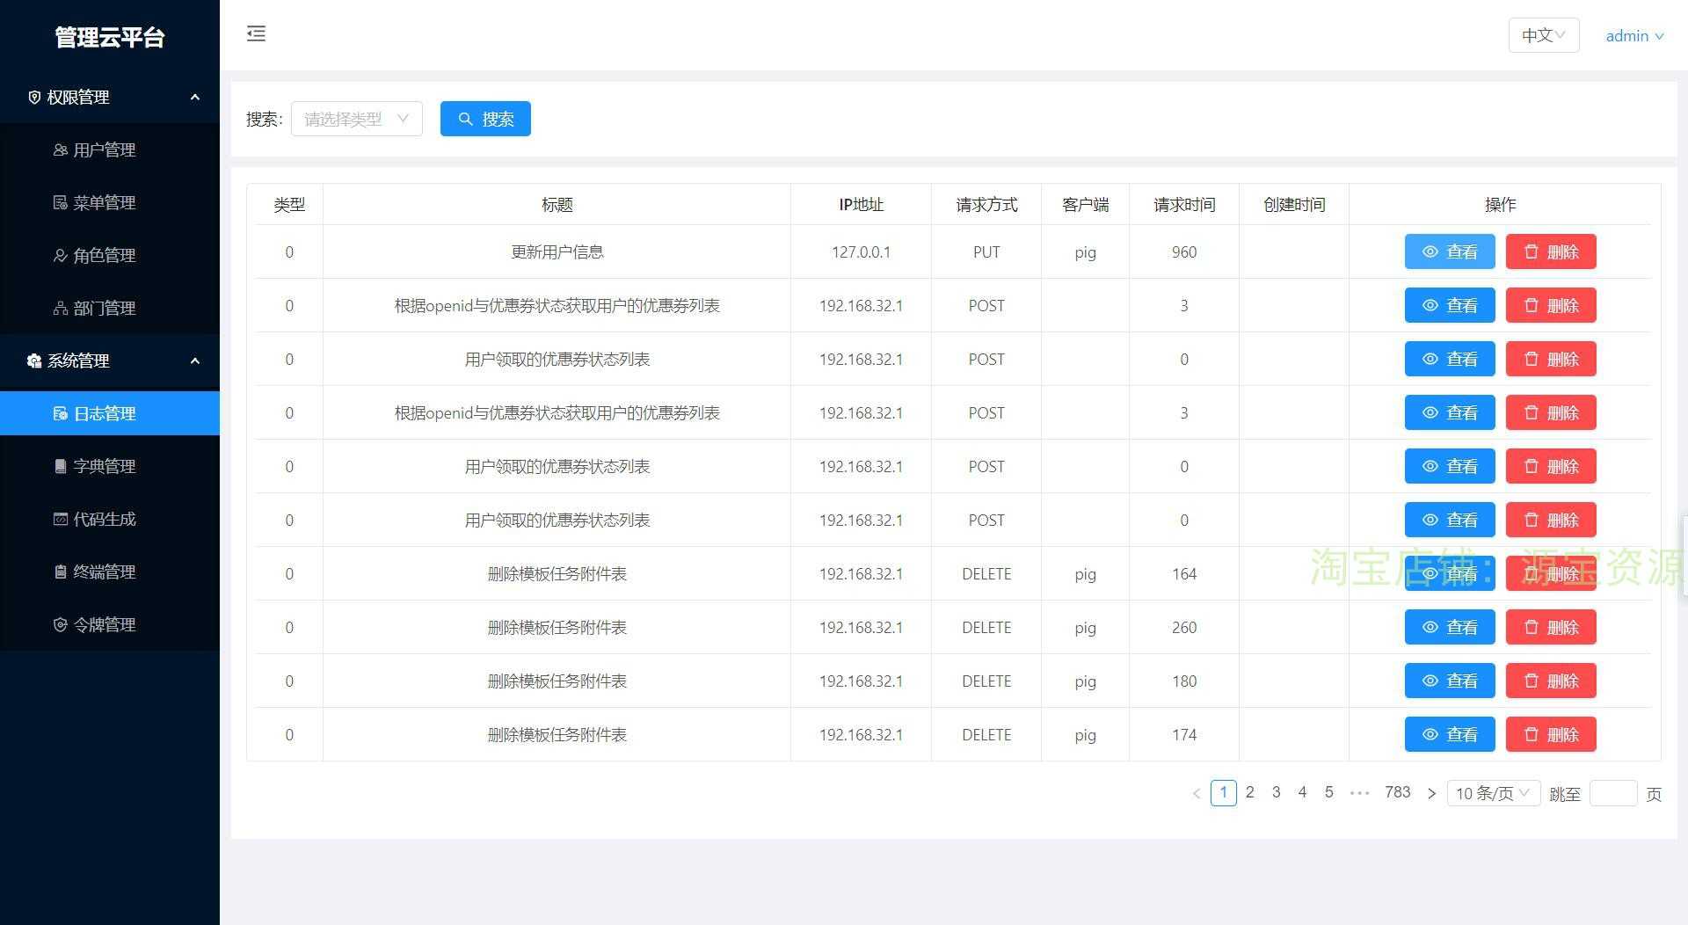The width and height of the screenshot is (1688, 925).
Task: Open the 中文 language selector
Action: point(1543,35)
